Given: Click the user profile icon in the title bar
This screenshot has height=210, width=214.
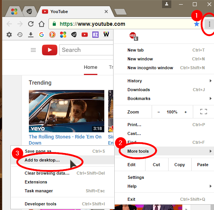Looking at the screenshot, I should [x=167, y=4].
